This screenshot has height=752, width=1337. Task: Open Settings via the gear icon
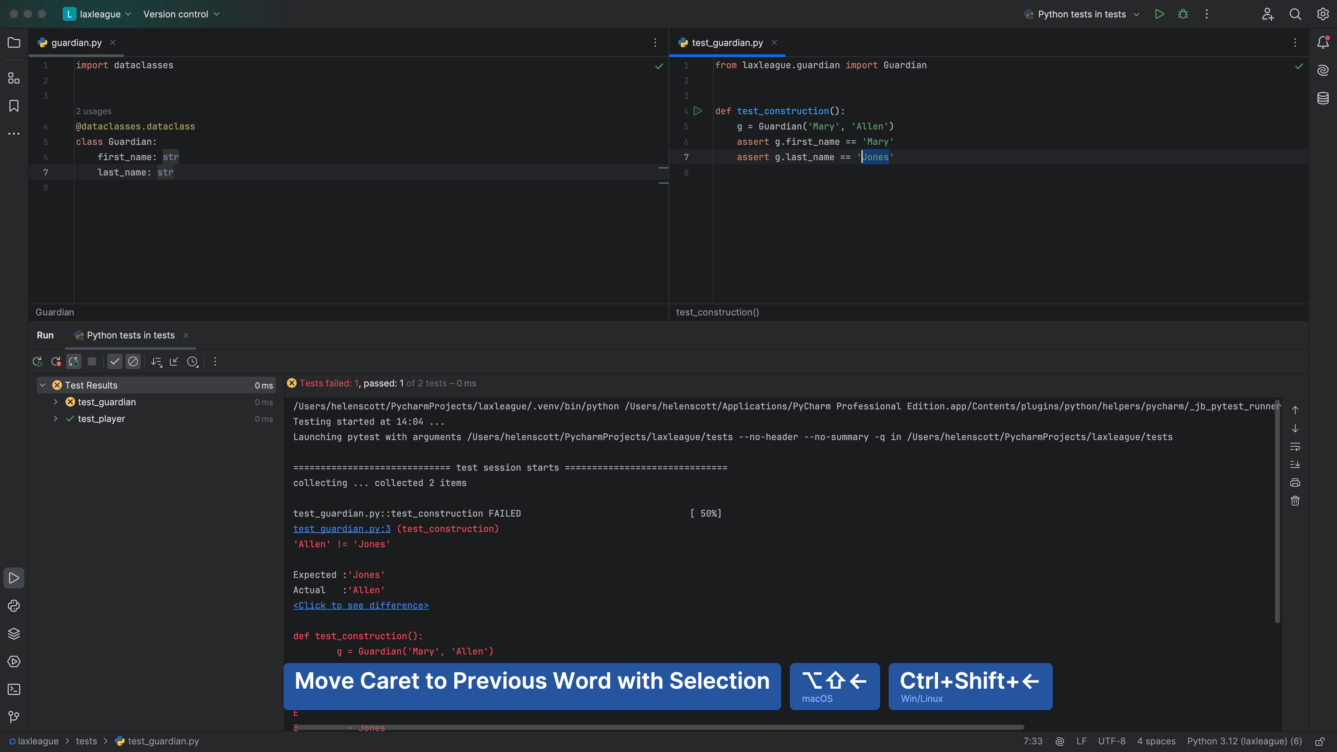coord(1322,14)
